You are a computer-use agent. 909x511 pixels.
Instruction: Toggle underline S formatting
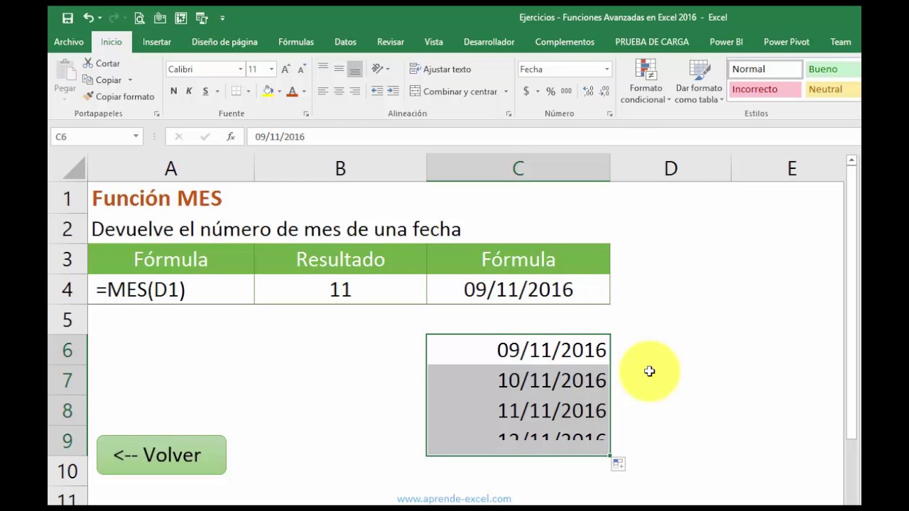205,91
